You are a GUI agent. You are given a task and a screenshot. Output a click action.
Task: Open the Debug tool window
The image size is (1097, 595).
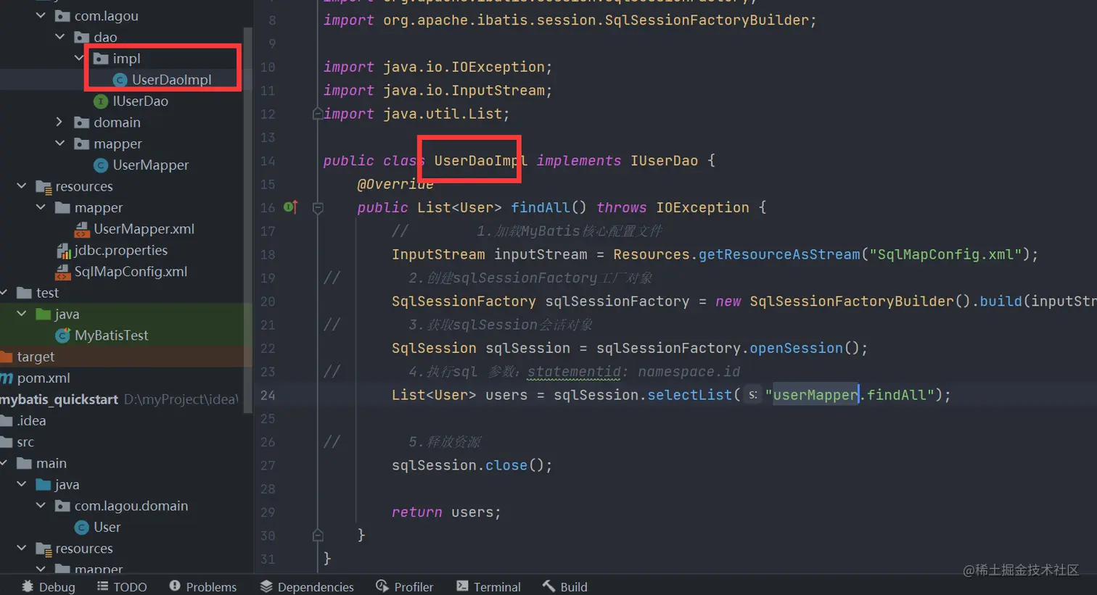point(49,586)
